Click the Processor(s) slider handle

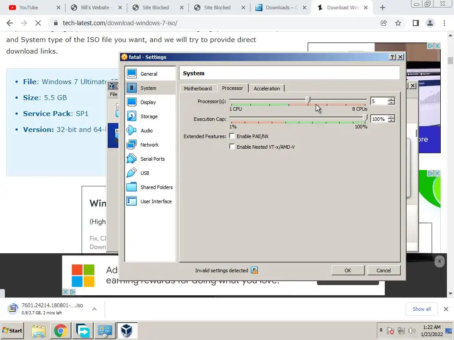tap(308, 100)
